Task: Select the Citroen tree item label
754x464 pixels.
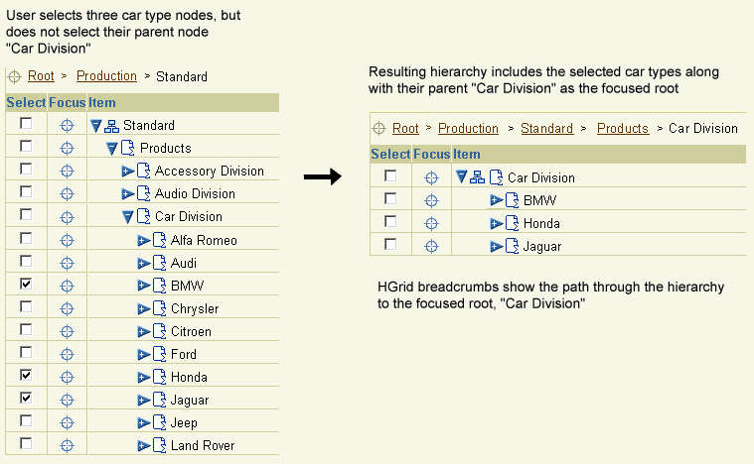Action: coord(191,331)
